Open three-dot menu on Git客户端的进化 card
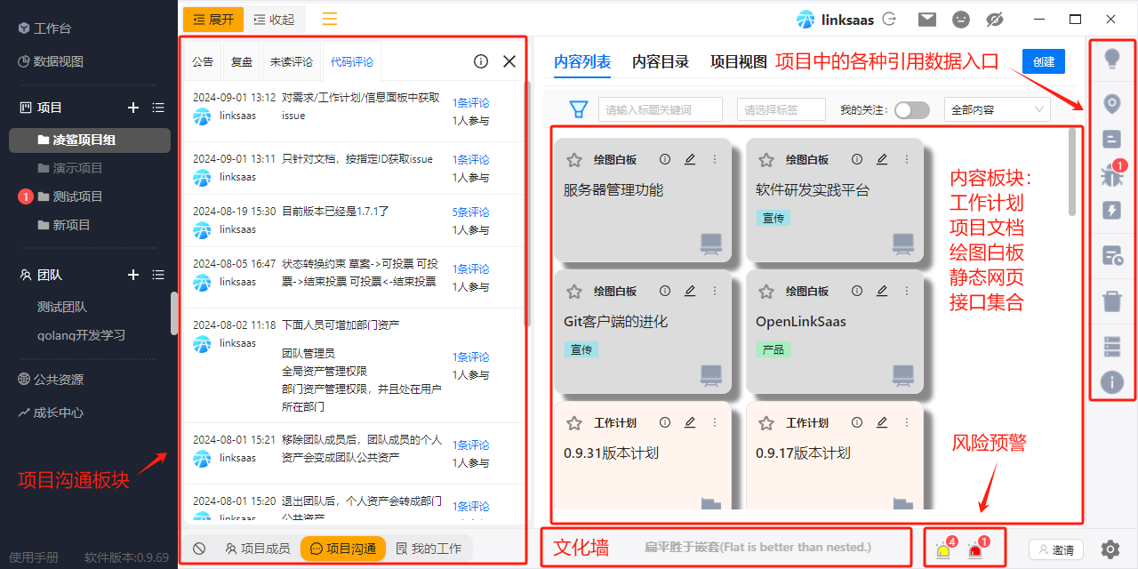Viewport: 1138px width, 569px height. click(715, 291)
